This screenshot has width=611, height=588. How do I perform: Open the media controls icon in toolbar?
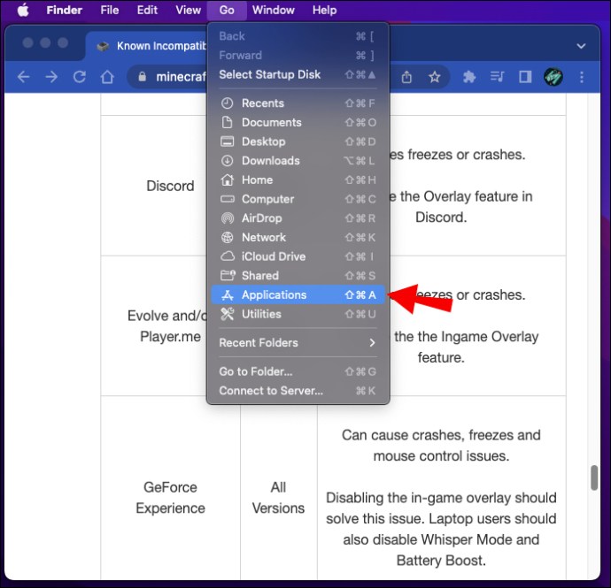[x=498, y=77]
